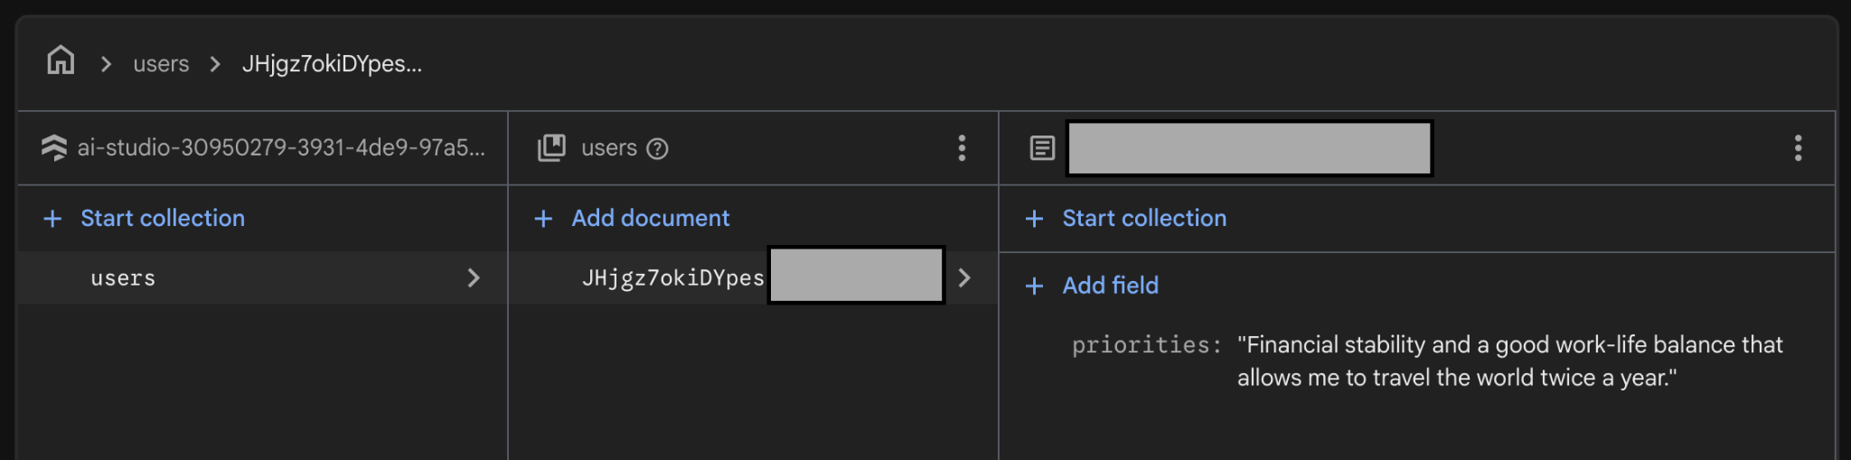Click the priorities field name
This screenshot has width=1851, height=460.
(1146, 344)
